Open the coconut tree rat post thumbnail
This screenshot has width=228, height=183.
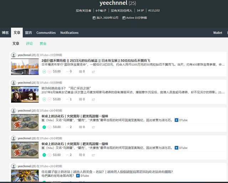click(25, 176)
